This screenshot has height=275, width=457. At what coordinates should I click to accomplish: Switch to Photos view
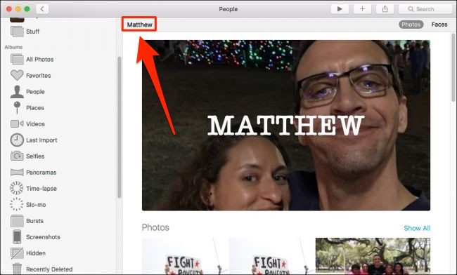(x=411, y=25)
